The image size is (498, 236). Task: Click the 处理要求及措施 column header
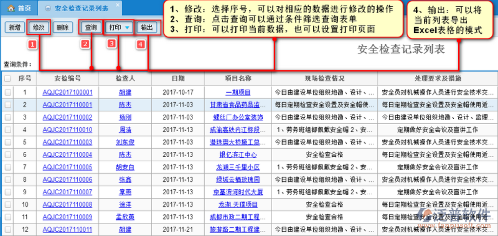(438, 78)
